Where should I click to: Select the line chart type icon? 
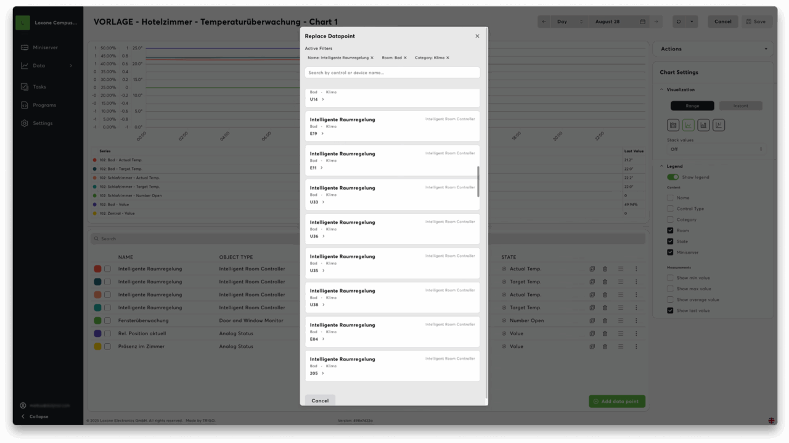pos(689,125)
